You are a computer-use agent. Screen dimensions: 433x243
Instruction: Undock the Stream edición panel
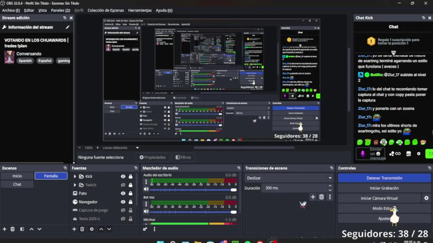tap(65, 18)
